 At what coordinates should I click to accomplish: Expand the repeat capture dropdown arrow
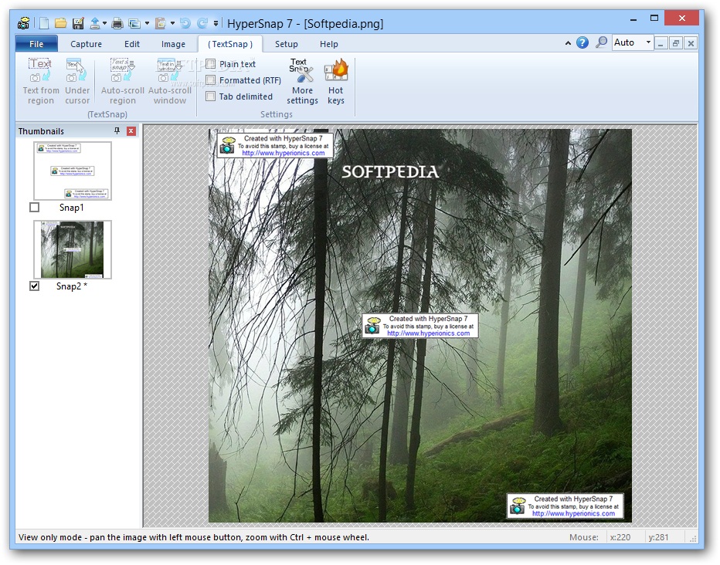click(147, 23)
